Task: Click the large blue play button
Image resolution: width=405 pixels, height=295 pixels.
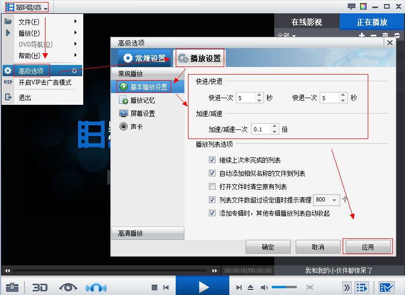Action: 202,285
